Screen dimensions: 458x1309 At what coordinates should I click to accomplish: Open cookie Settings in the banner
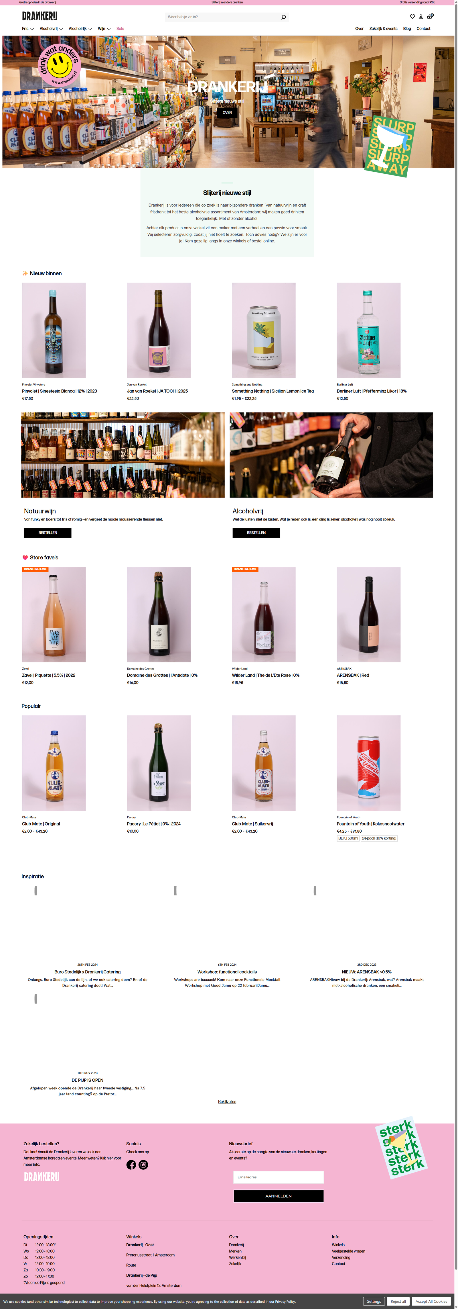[374, 1301]
